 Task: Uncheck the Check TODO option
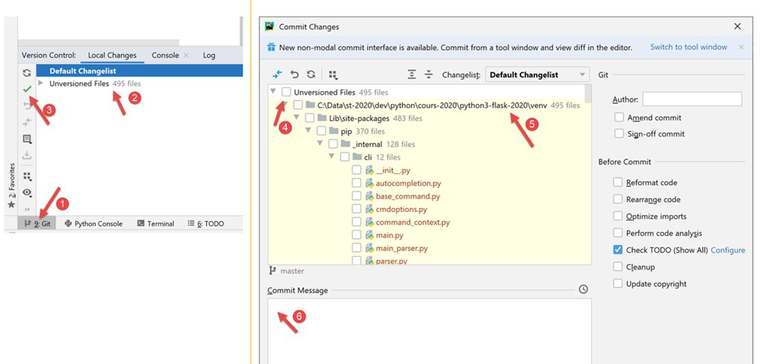point(618,250)
